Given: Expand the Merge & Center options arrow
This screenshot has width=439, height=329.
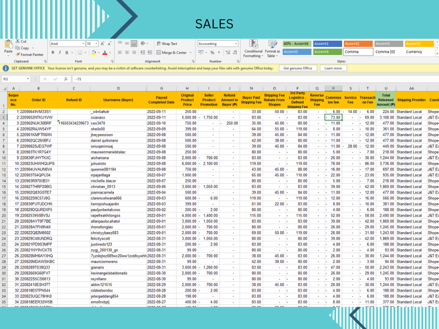Looking at the screenshot, I should click(x=191, y=52).
